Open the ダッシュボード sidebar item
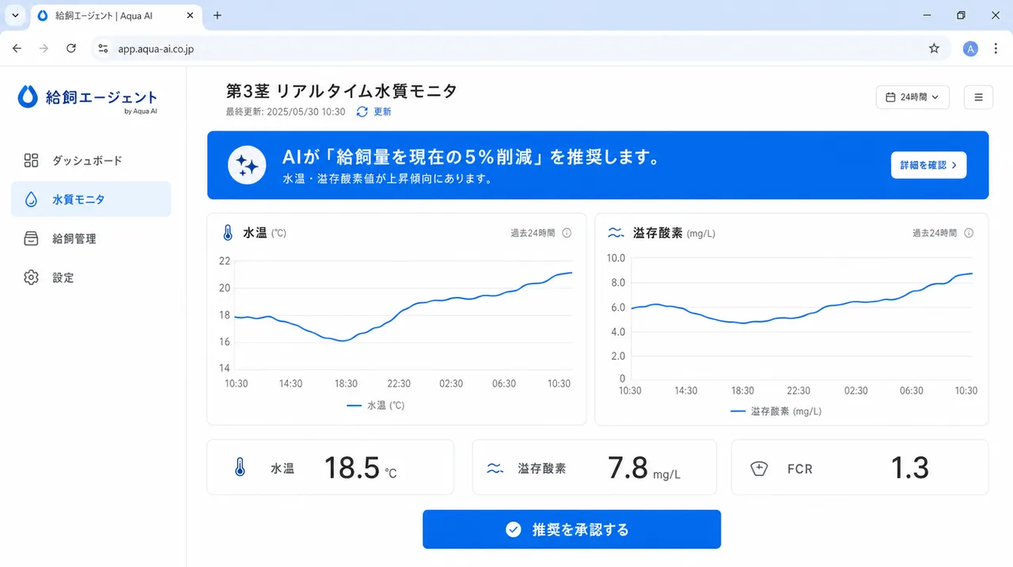The width and height of the screenshot is (1013, 567). click(x=91, y=160)
